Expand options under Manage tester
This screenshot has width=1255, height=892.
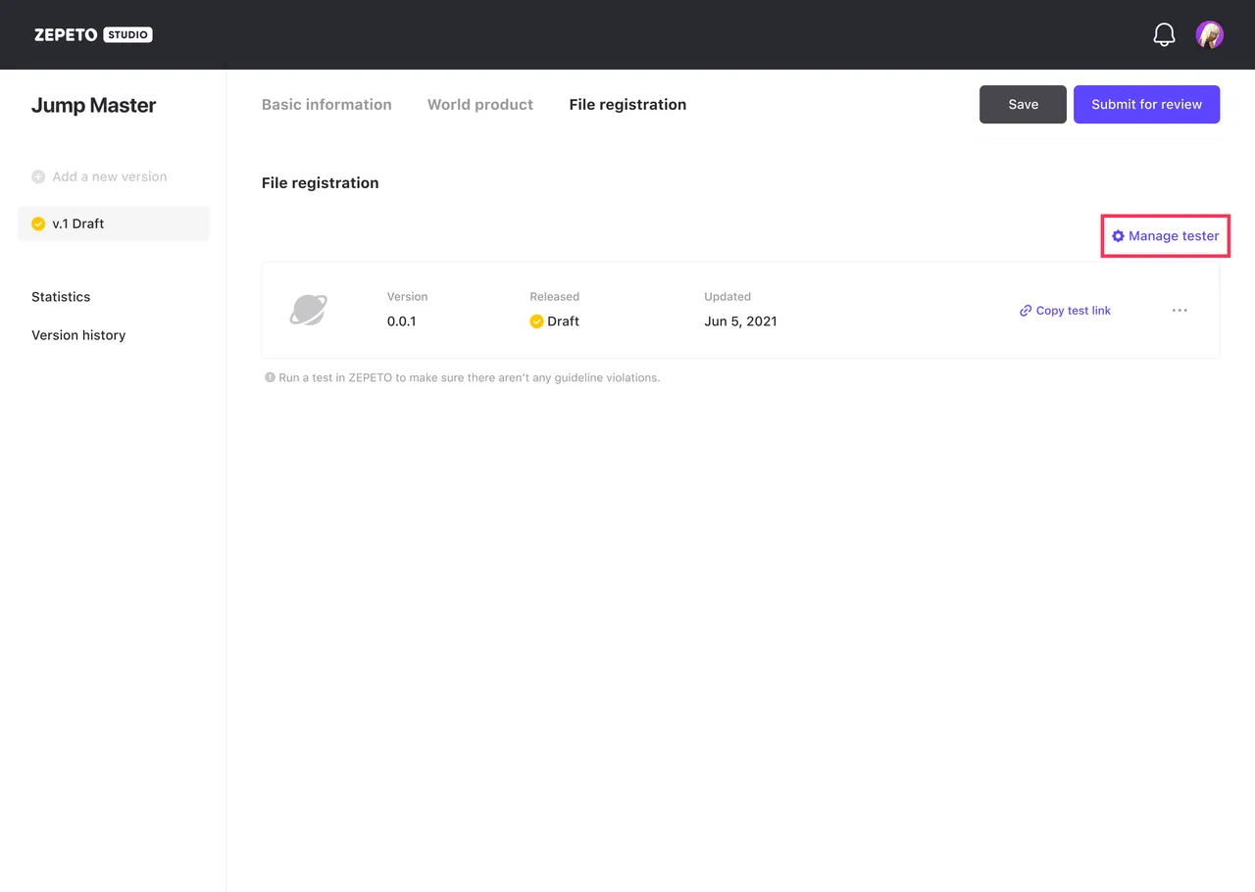[1165, 235]
